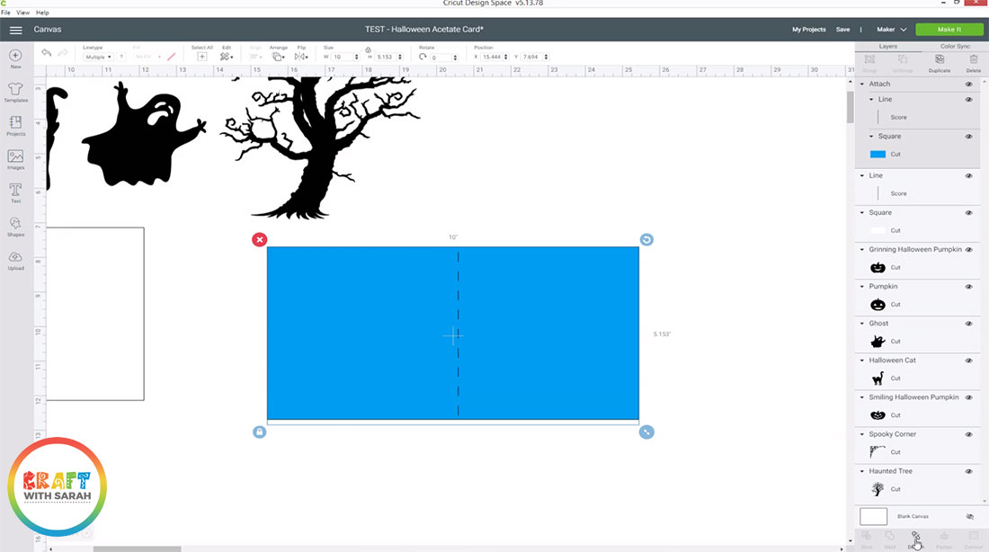This screenshot has width=989, height=552.
Task: Click the red delete handle on selection
Action: click(259, 240)
